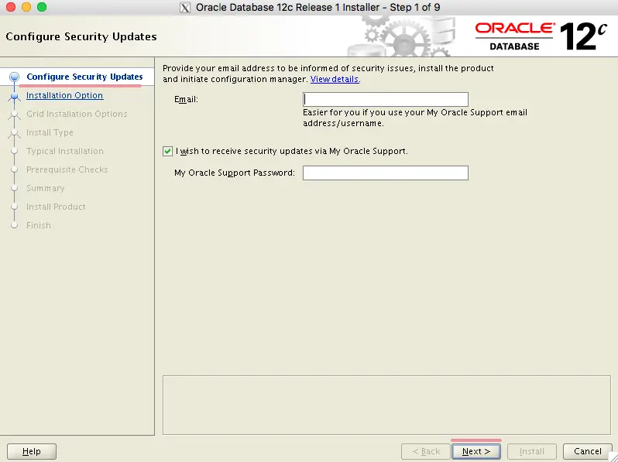The height and width of the screenshot is (462, 618).
Task: Click the Install Product step
Action: tap(56, 207)
